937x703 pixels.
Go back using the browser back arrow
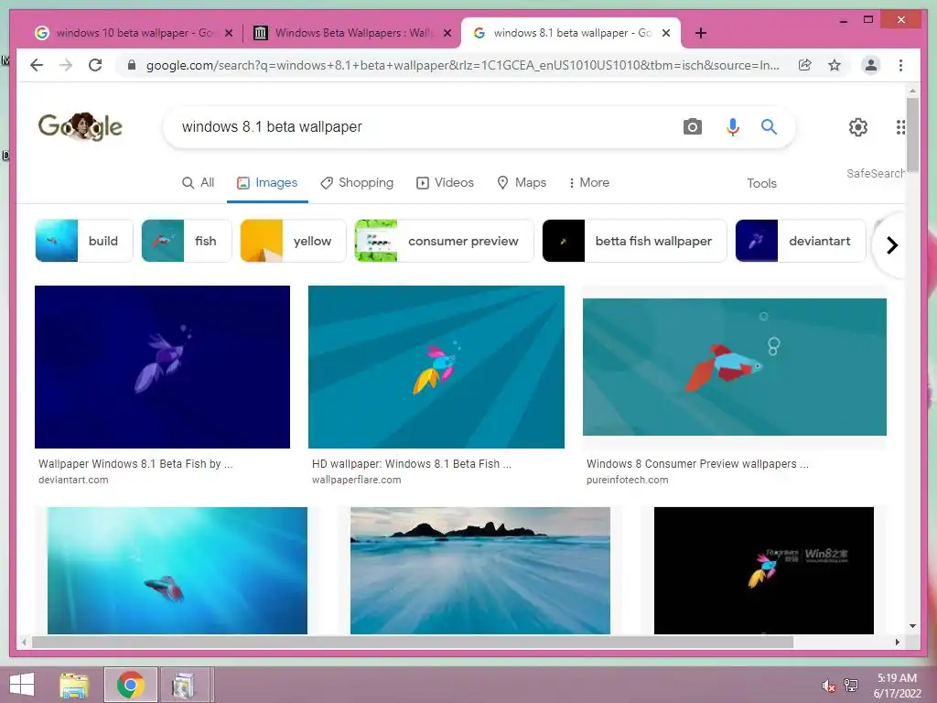(37, 65)
